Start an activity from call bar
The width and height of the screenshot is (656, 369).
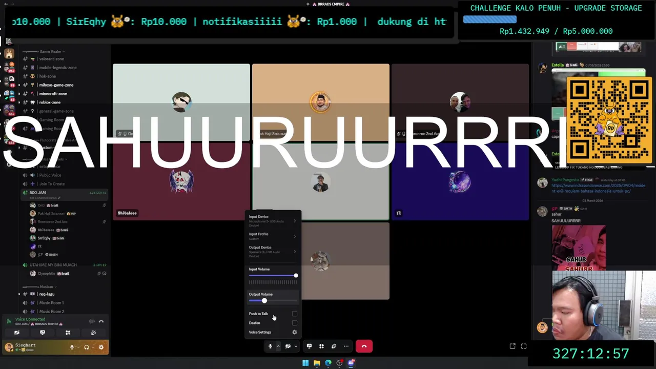pyautogui.click(x=321, y=346)
